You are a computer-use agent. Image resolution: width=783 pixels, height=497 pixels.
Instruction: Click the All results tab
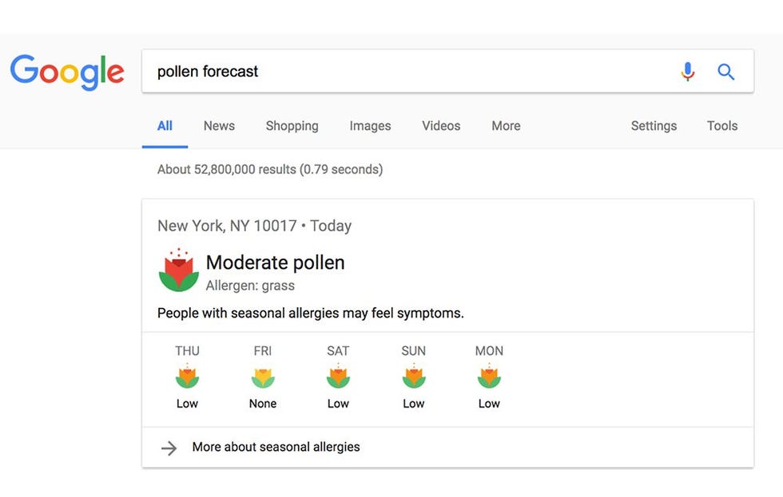coord(165,125)
